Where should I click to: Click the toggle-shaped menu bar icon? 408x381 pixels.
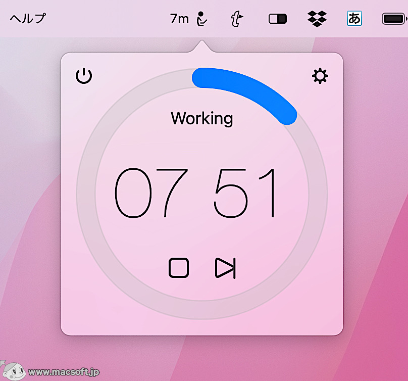[278, 19]
